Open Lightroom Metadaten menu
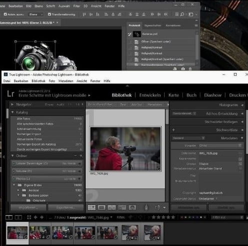The height and width of the screenshot is (246, 248). (66, 81)
